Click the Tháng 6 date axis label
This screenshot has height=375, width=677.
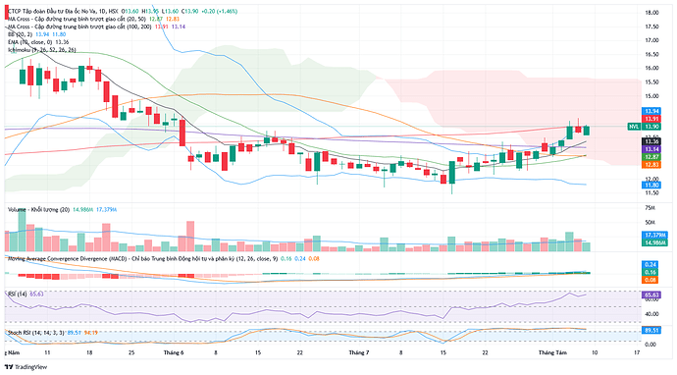point(174,353)
